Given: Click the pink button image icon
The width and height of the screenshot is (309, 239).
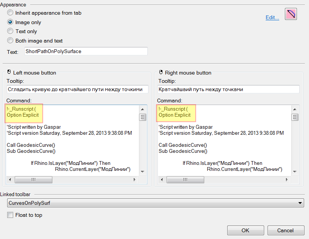Looking at the screenshot, I should pos(291,14).
